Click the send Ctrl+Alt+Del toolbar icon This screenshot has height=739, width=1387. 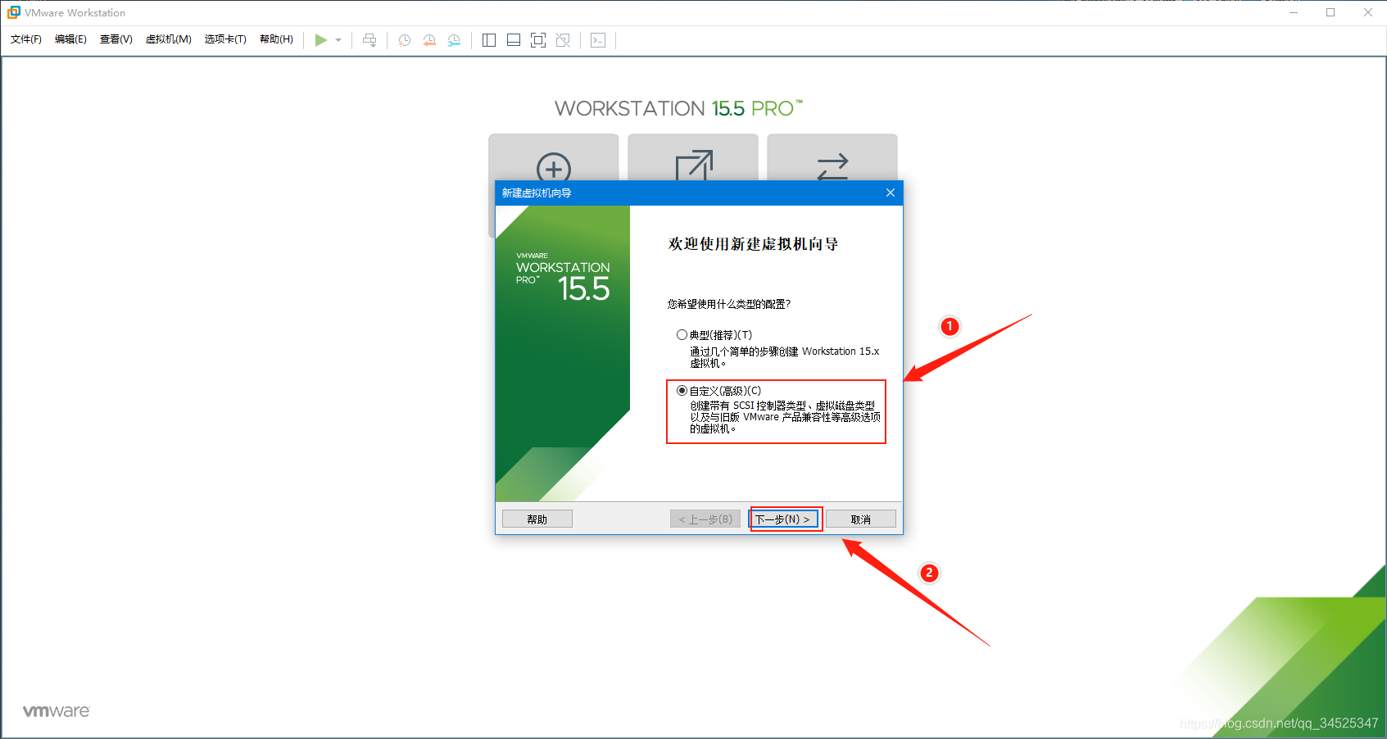click(369, 40)
